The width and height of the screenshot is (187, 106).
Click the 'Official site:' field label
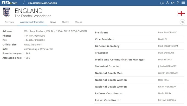pyautogui.click(x=10, y=44)
